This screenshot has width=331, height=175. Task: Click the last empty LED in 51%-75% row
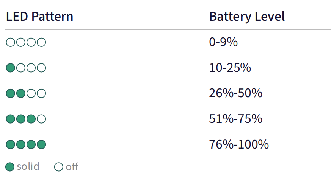click(41, 119)
